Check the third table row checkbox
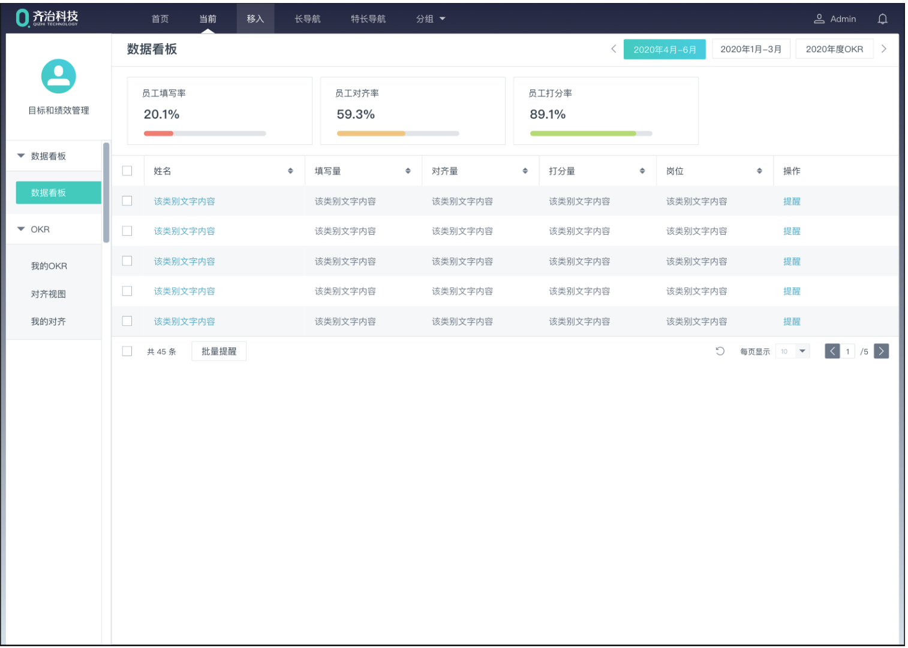This screenshot has height=648, width=908. [127, 261]
